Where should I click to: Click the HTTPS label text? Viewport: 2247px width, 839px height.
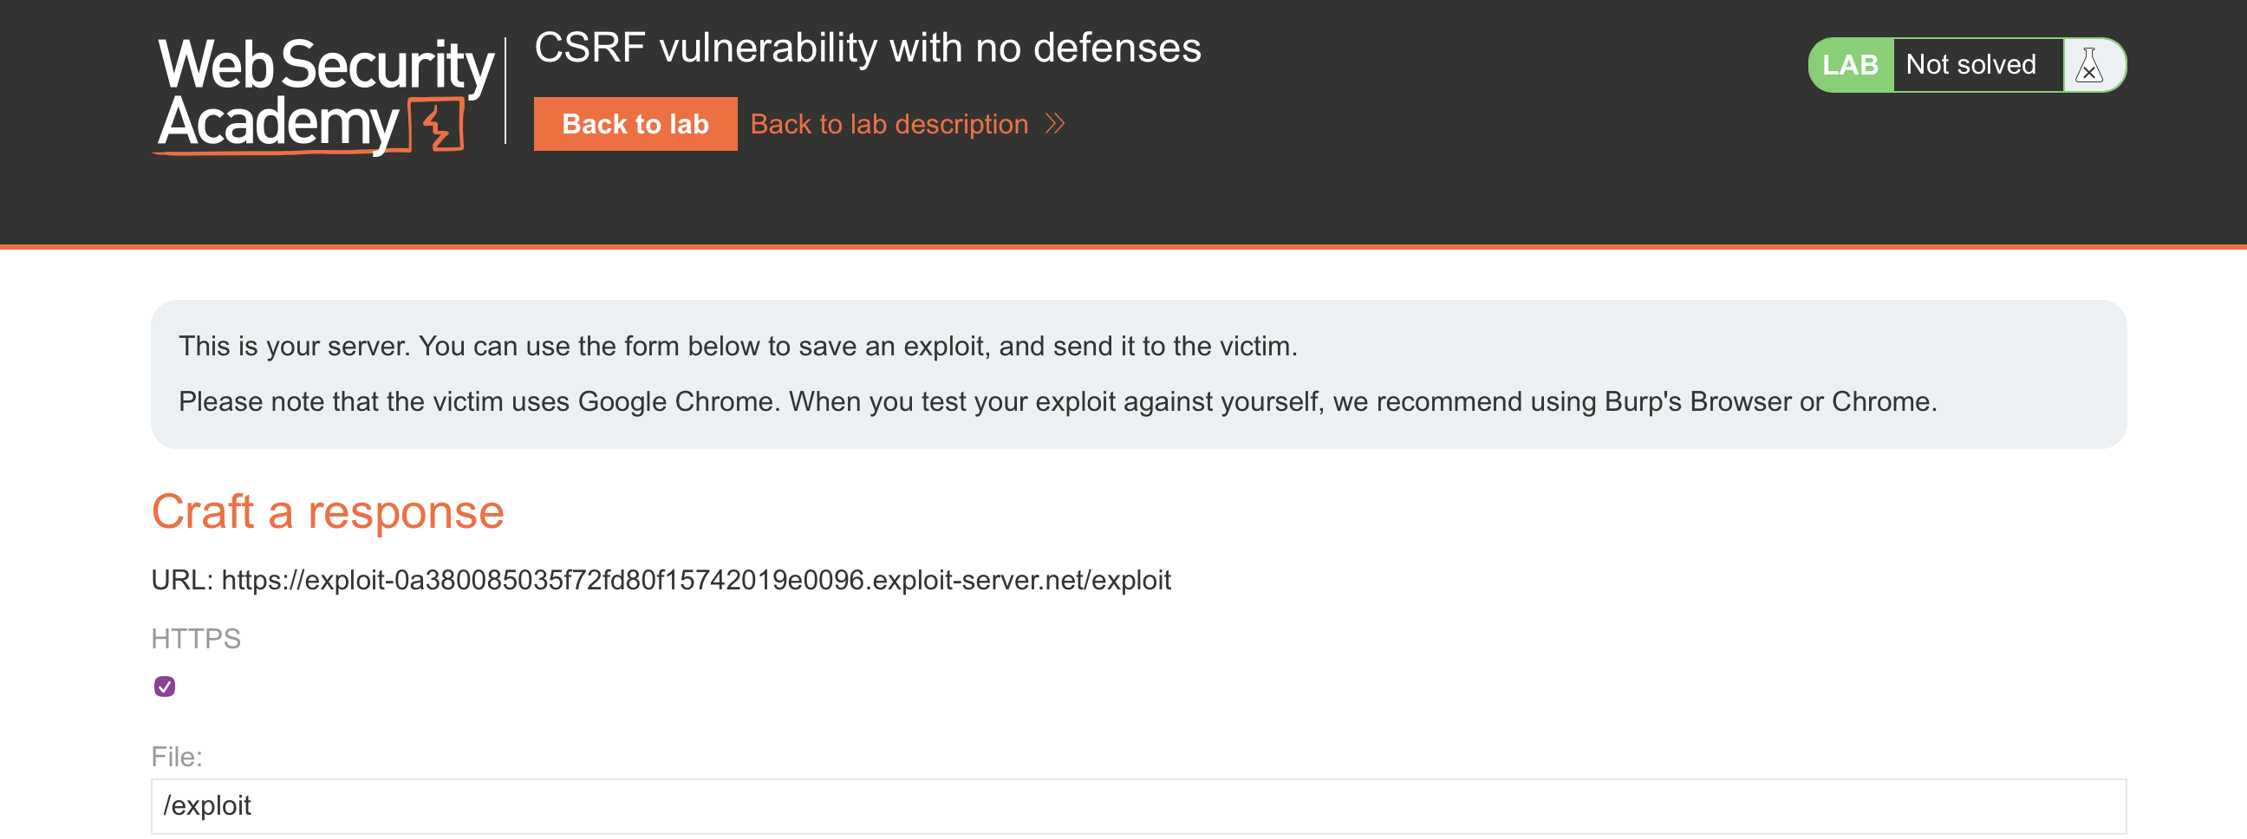pos(195,639)
